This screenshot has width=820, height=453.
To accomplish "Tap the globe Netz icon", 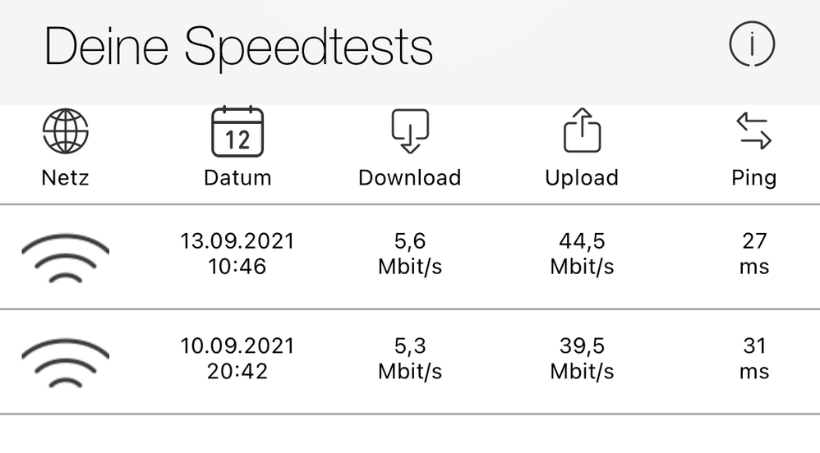I will [x=65, y=131].
